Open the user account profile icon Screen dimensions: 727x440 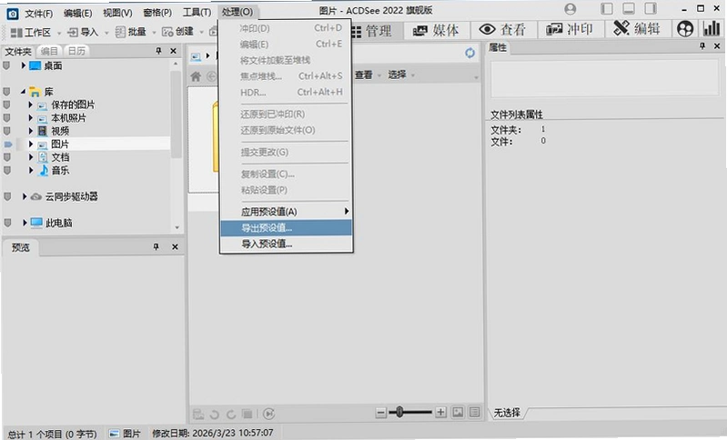[570, 9]
